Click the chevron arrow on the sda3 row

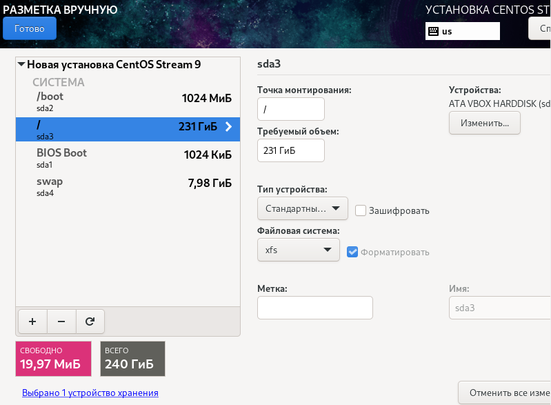(229, 126)
